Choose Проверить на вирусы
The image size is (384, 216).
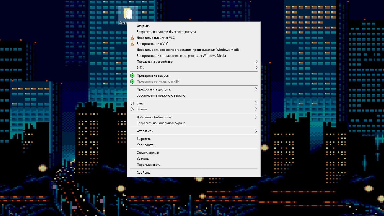pyautogui.click(x=194, y=75)
